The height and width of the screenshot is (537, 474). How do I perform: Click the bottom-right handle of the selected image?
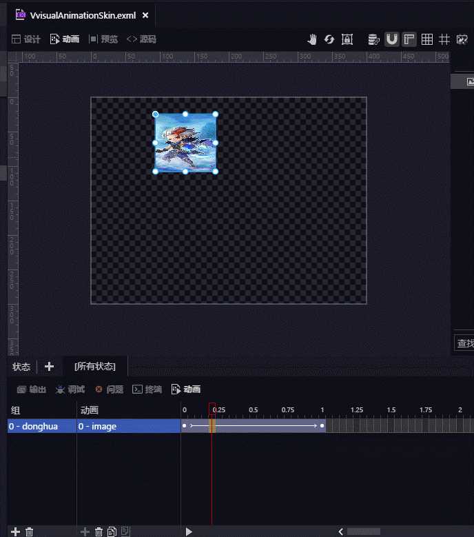(215, 171)
